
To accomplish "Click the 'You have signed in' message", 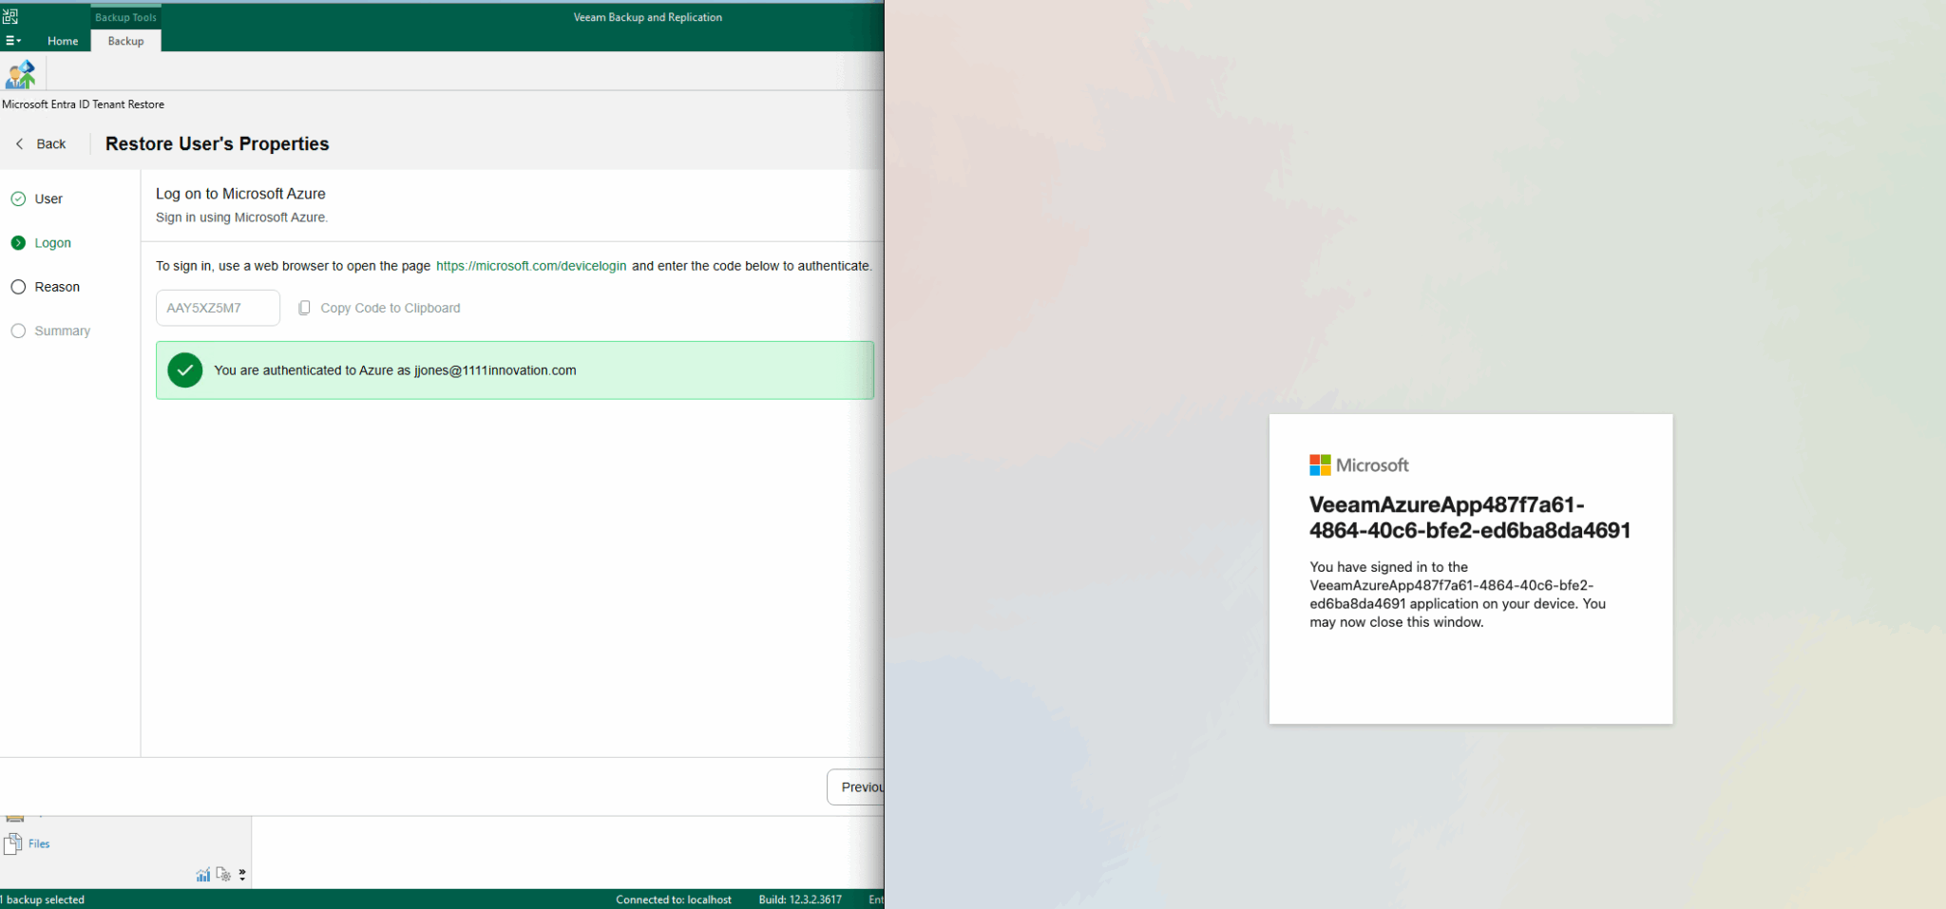I will 1458,595.
